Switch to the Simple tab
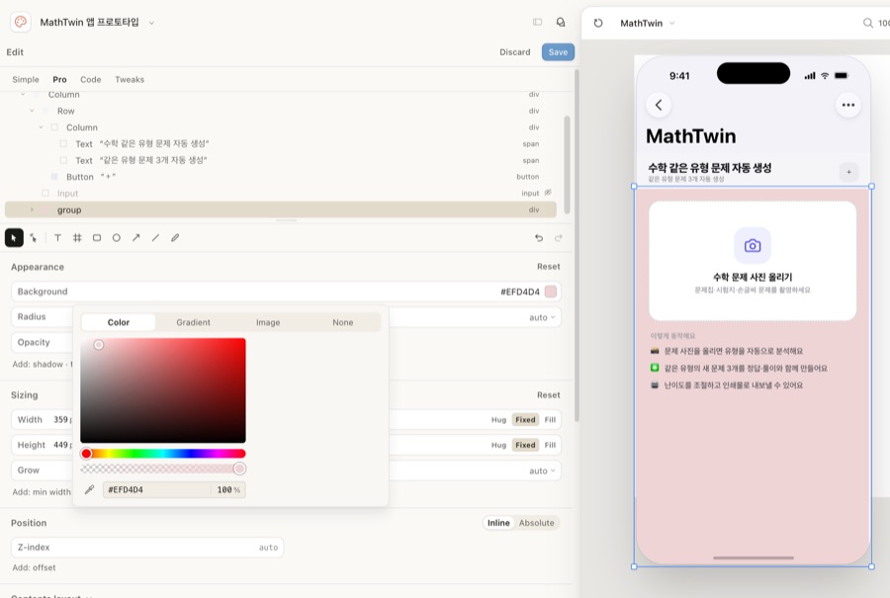The height and width of the screenshot is (598, 890). coord(26,79)
